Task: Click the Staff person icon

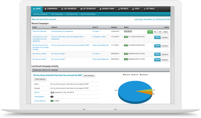Action: pos(133,9)
